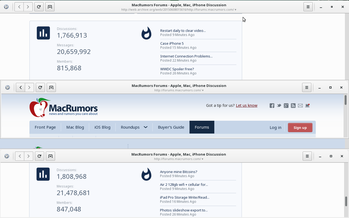Reload the top web.archive.org window
The height and width of the screenshot is (218, 349).
point(39,7)
